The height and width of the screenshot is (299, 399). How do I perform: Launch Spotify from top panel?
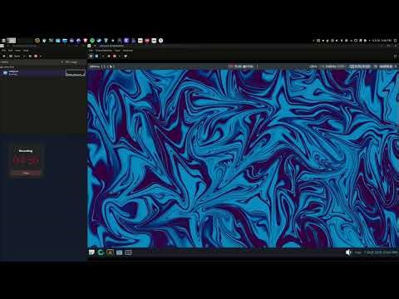pyautogui.click(x=92, y=41)
